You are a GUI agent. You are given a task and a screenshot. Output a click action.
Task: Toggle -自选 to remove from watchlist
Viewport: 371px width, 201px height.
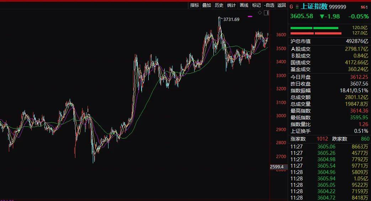[x=269, y=5]
